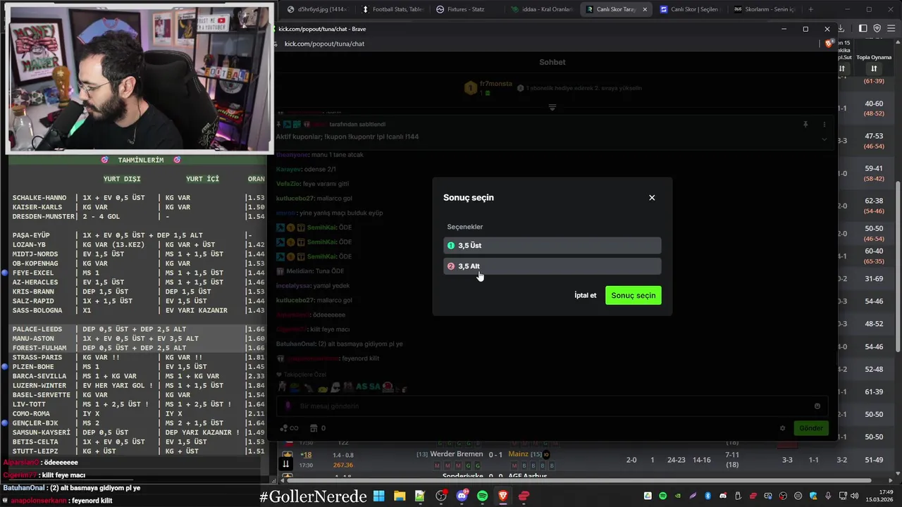Close the Sonuç seçin dialog with the X
902x507 pixels.
(652, 198)
